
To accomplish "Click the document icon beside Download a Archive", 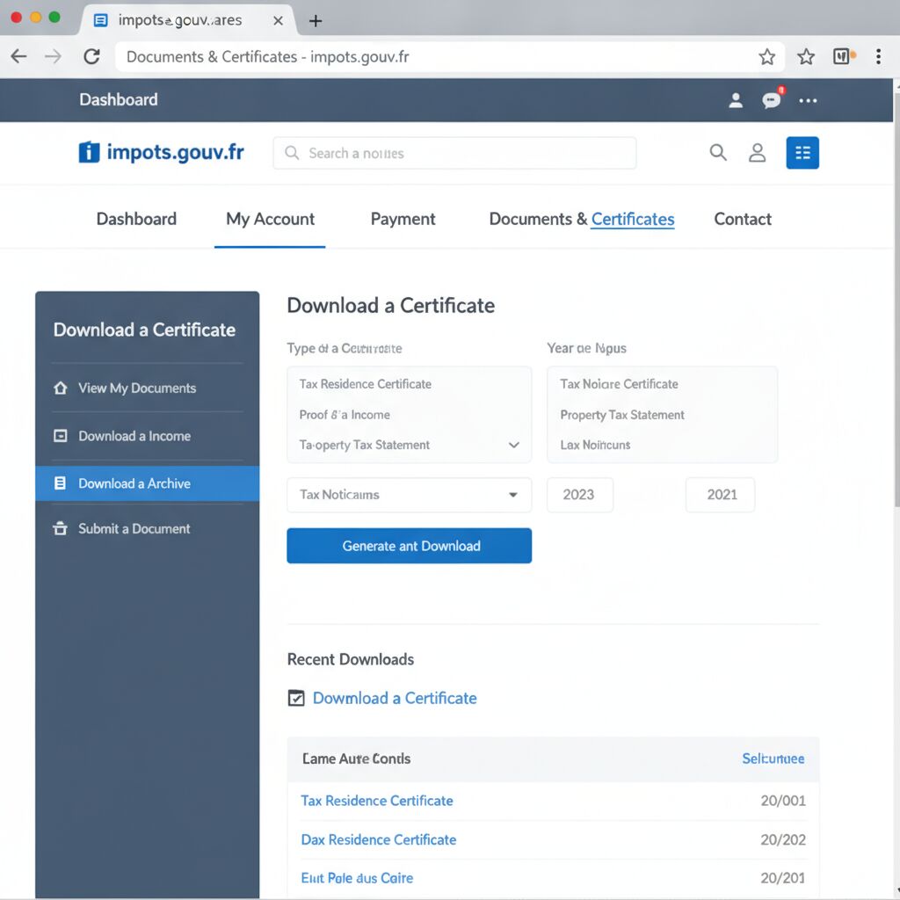I will pos(60,483).
